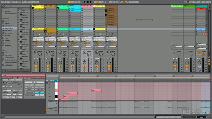Click the Stop All Clips button
Viewport: 212px width, 119px height.
(197, 34)
